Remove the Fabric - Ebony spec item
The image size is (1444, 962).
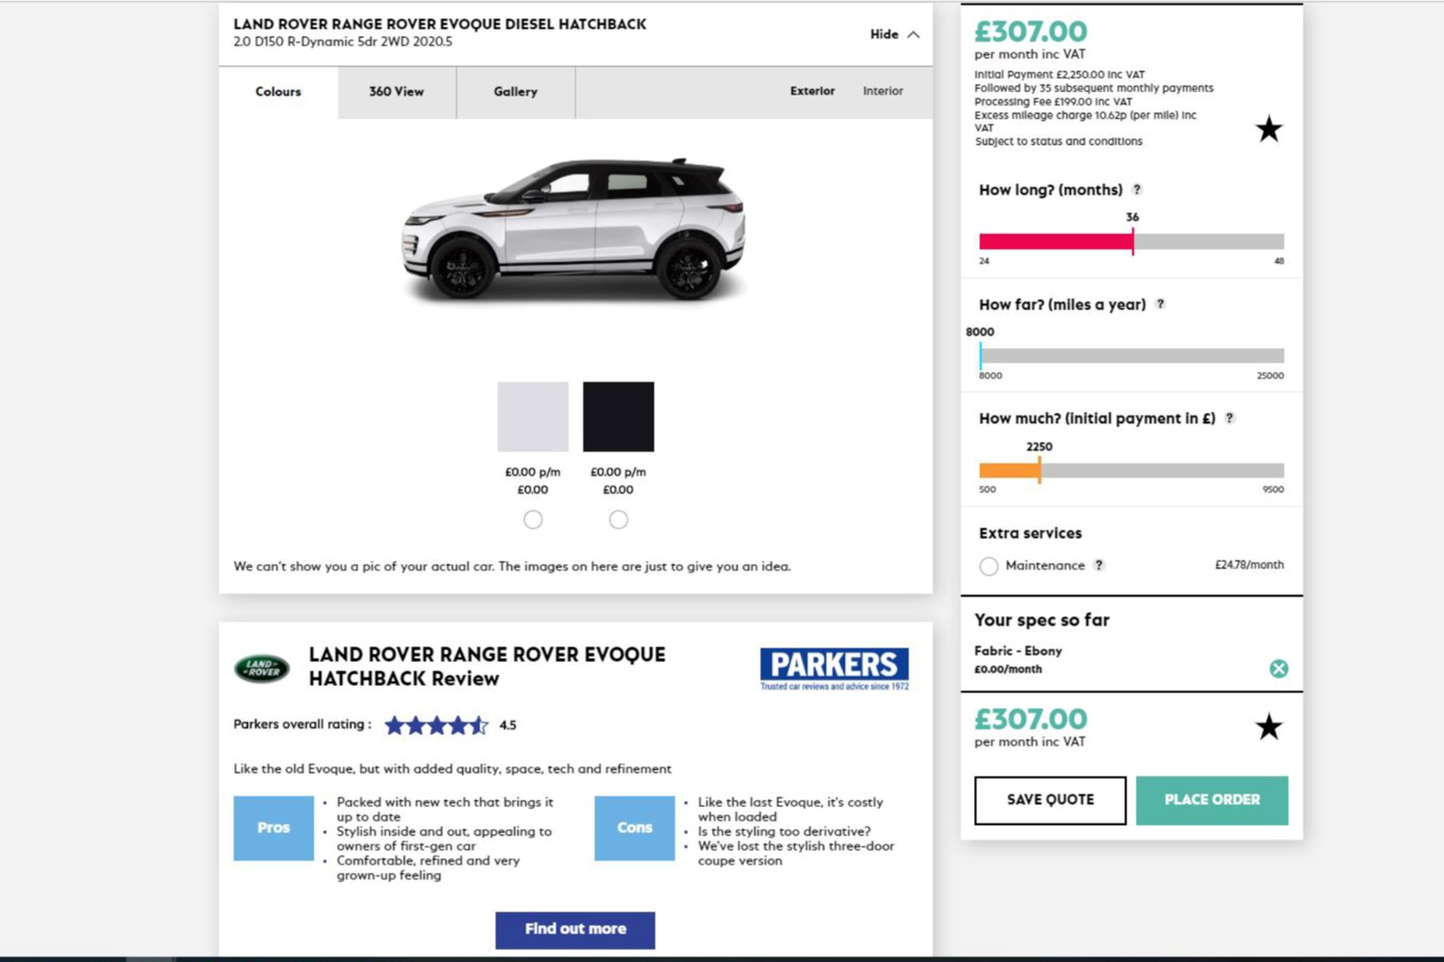tap(1278, 669)
